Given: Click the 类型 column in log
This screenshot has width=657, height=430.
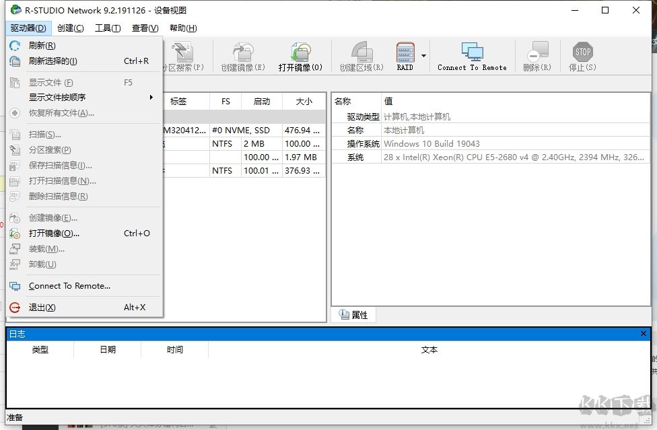Looking at the screenshot, I should click(40, 350).
